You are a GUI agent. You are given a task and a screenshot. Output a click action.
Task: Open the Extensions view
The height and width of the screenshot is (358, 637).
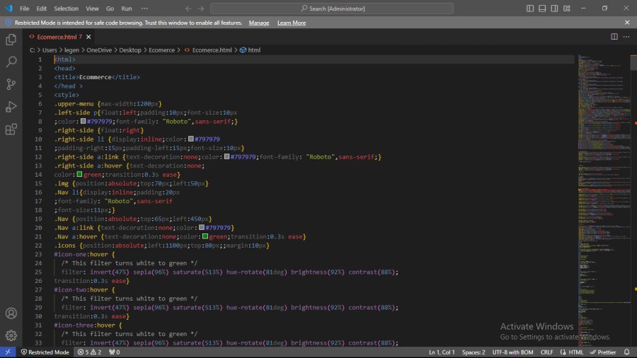point(11,129)
